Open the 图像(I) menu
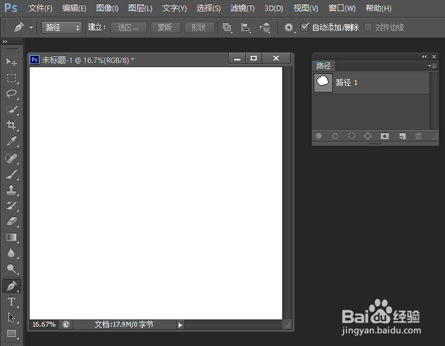This screenshot has height=346, width=445. click(x=107, y=8)
